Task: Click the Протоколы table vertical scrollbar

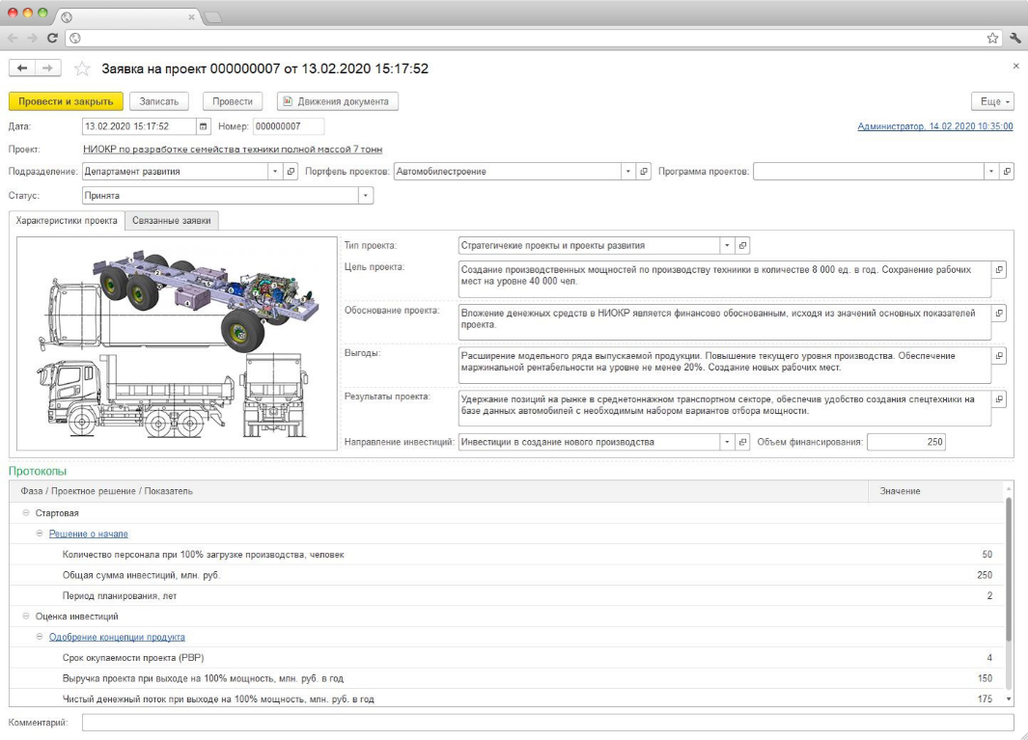Action: (1010, 579)
